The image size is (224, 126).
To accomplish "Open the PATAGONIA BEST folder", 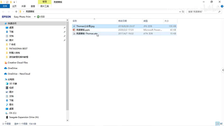I will (x=18, y=49).
